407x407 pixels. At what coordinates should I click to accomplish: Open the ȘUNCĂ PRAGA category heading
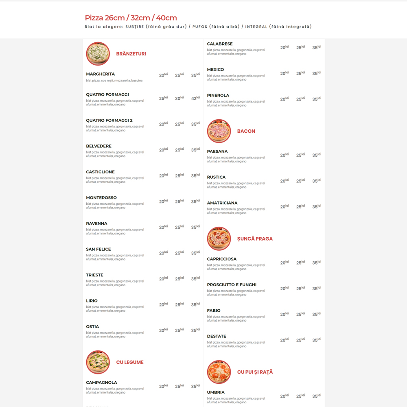coord(255,239)
